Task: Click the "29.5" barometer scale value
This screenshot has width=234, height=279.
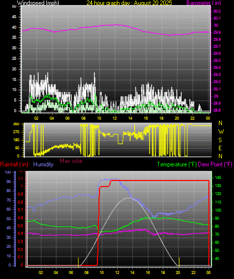Action: pos(217,60)
